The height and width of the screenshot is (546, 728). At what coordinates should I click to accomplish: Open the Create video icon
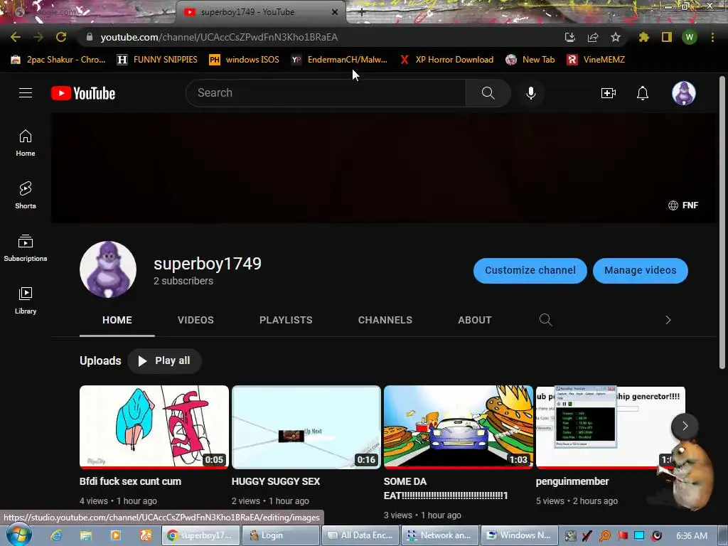click(609, 93)
